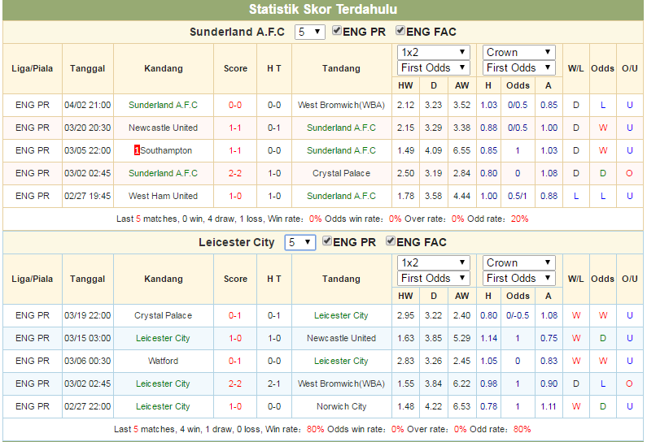Click Leicester City away team on 03/19

pyautogui.click(x=341, y=315)
